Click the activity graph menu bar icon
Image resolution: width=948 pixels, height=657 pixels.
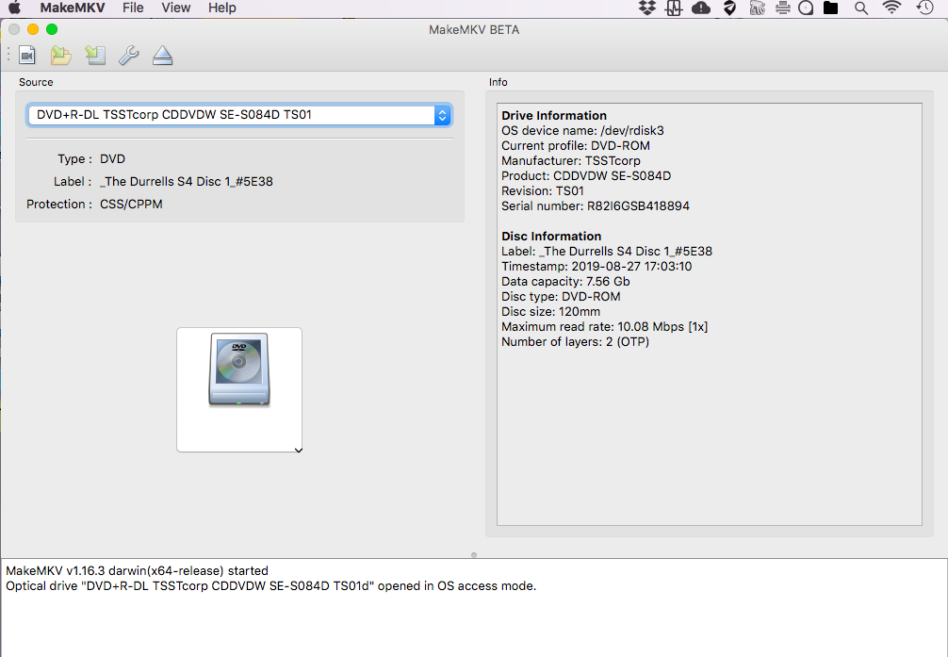(x=674, y=8)
